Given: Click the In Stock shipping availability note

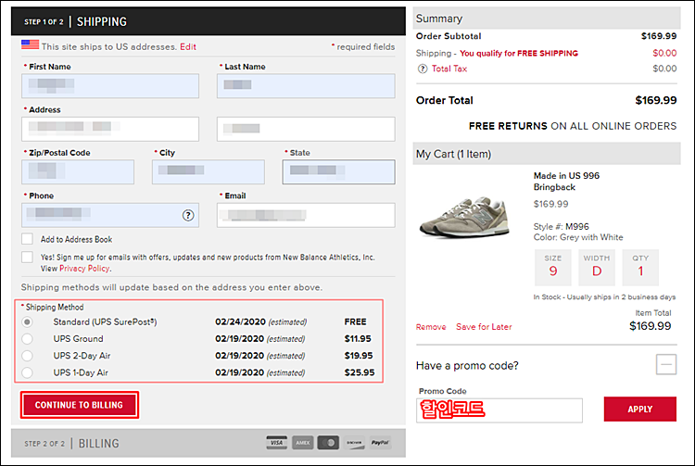Looking at the screenshot, I should (604, 297).
